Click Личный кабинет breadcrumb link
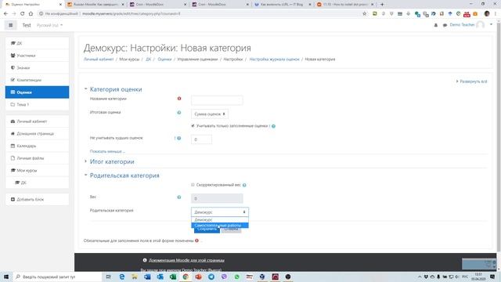This screenshot has height=282, width=501. (99, 60)
